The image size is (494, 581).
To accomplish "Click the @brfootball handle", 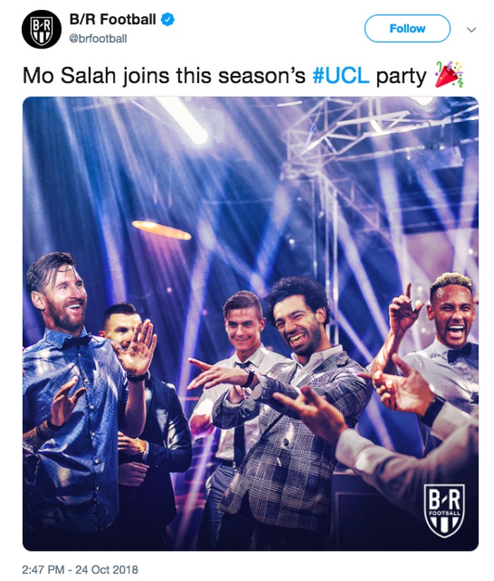I will (x=98, y=39).
